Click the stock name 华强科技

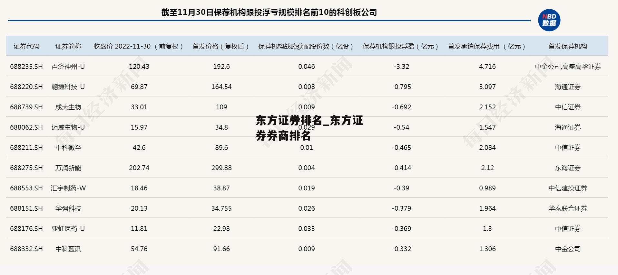coord(68,208)
